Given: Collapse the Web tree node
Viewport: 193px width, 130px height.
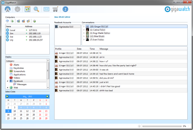Looking at the screenshot, I should tap(8, 88).
